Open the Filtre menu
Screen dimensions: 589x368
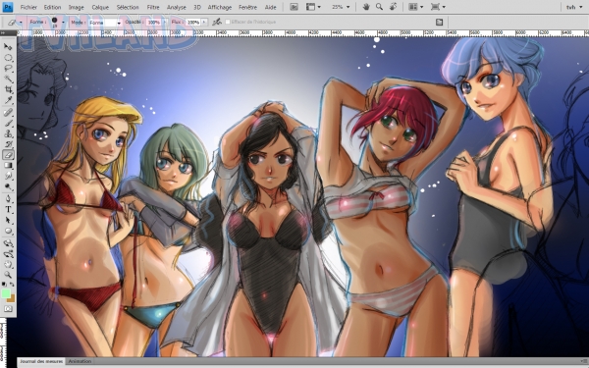153,7
